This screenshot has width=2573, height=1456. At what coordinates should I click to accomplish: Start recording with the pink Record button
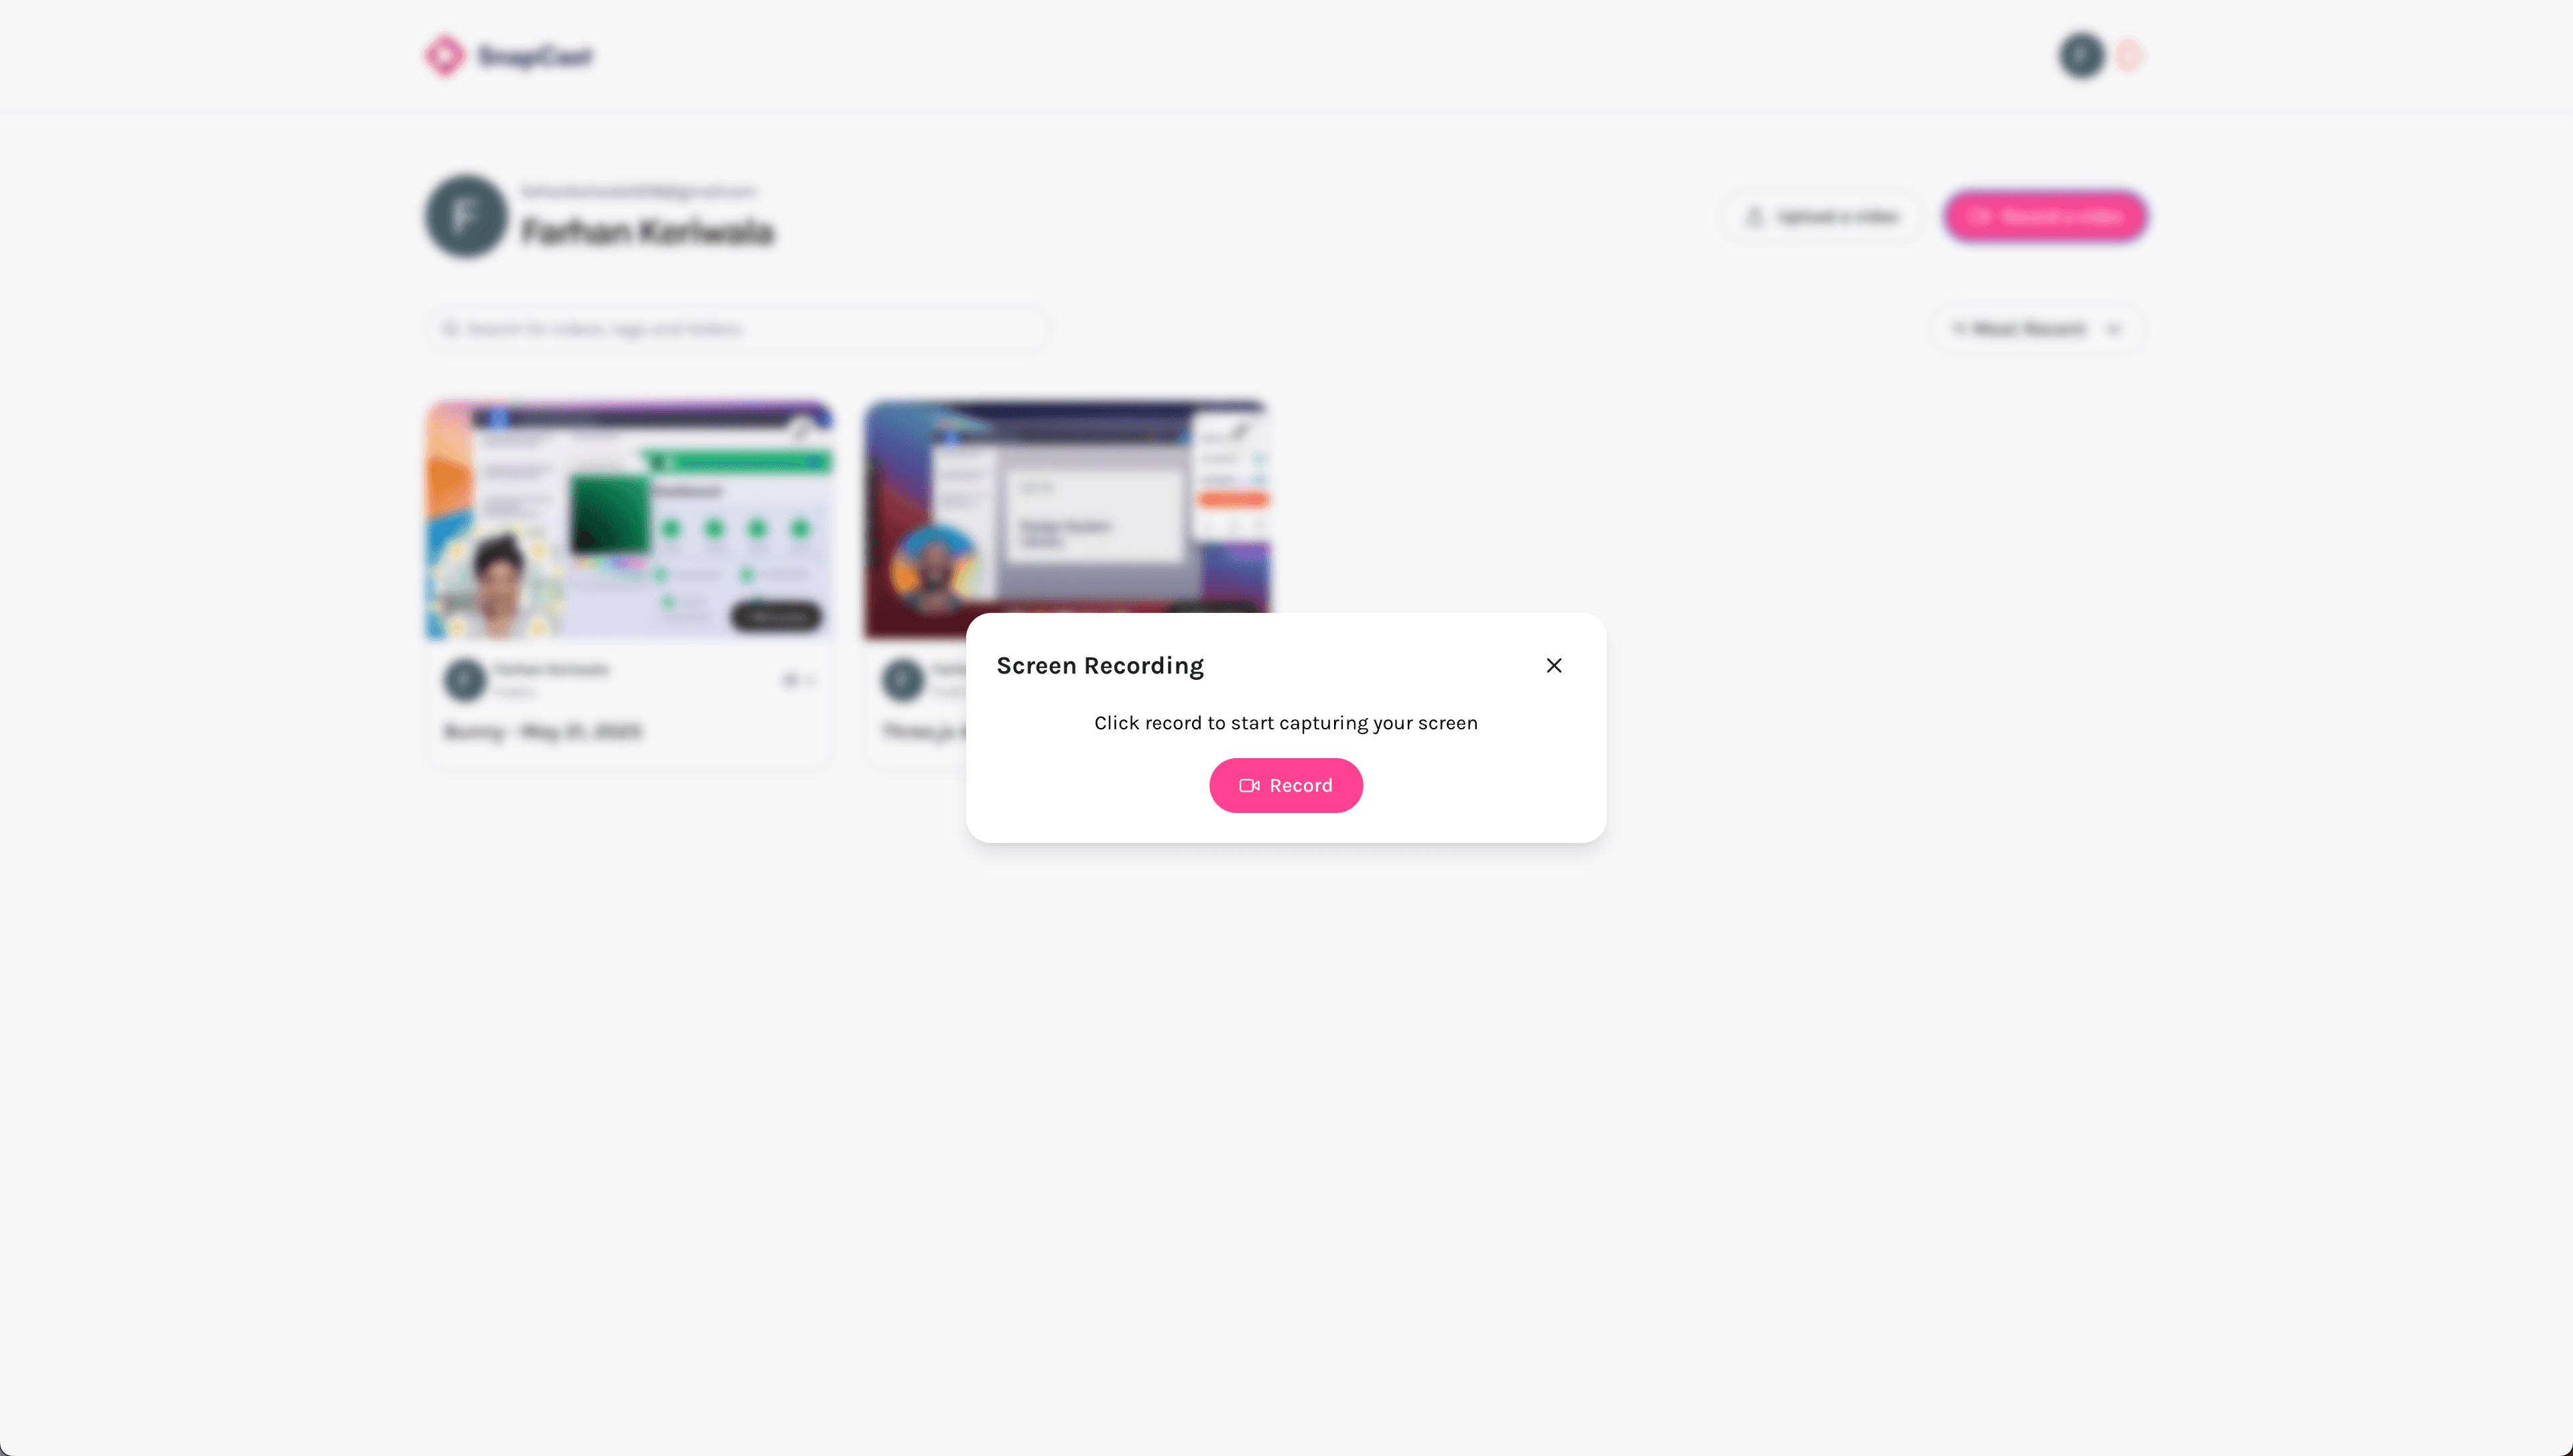(1286, 786)
